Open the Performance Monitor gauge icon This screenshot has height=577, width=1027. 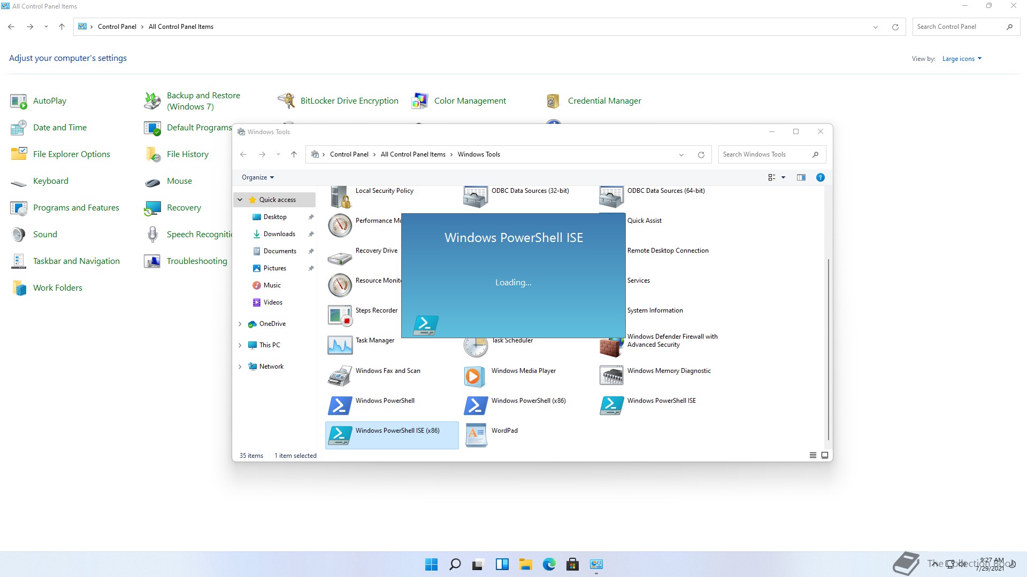(340, 225)
